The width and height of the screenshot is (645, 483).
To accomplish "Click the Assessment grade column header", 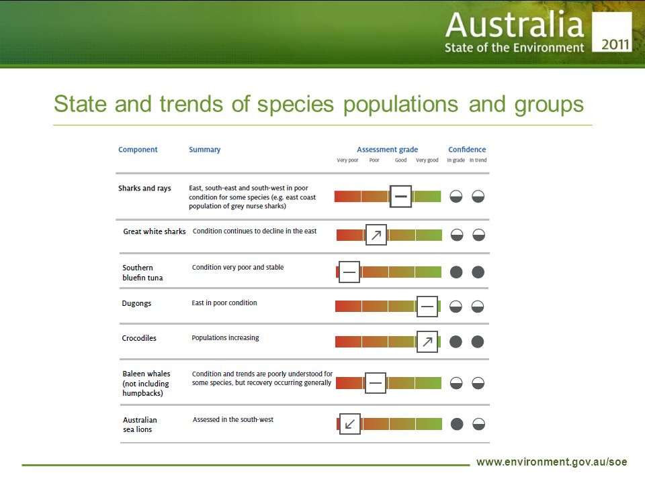I will coord(387,150).
